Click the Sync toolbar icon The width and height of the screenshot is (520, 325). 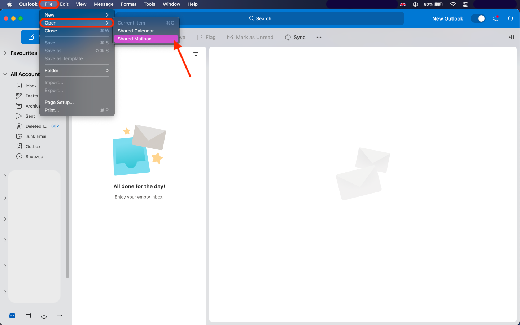288,37
